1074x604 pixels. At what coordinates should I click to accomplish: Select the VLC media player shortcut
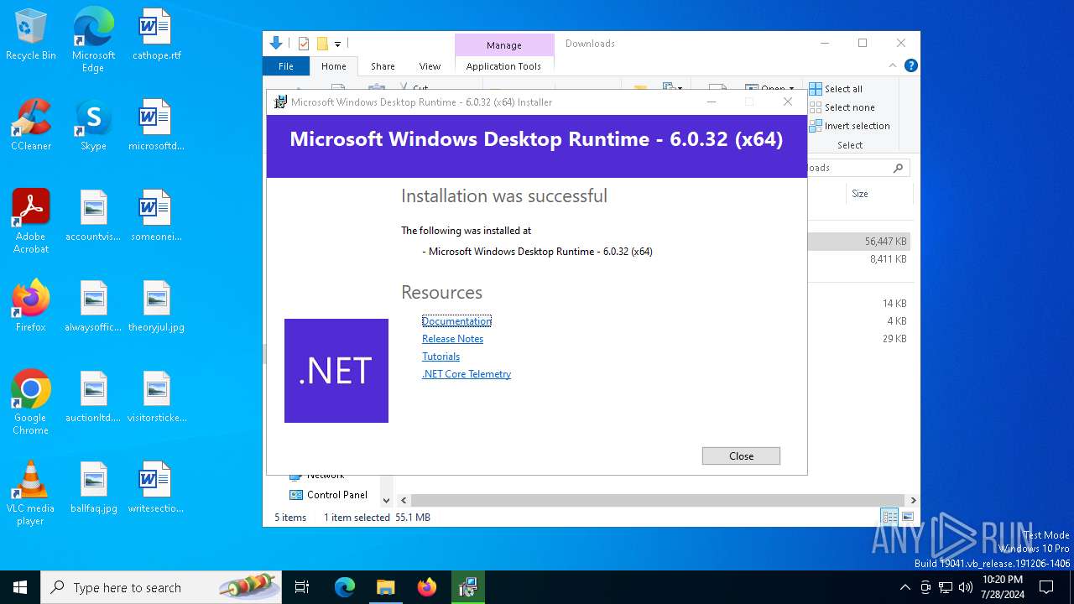[x=31, y=493]
